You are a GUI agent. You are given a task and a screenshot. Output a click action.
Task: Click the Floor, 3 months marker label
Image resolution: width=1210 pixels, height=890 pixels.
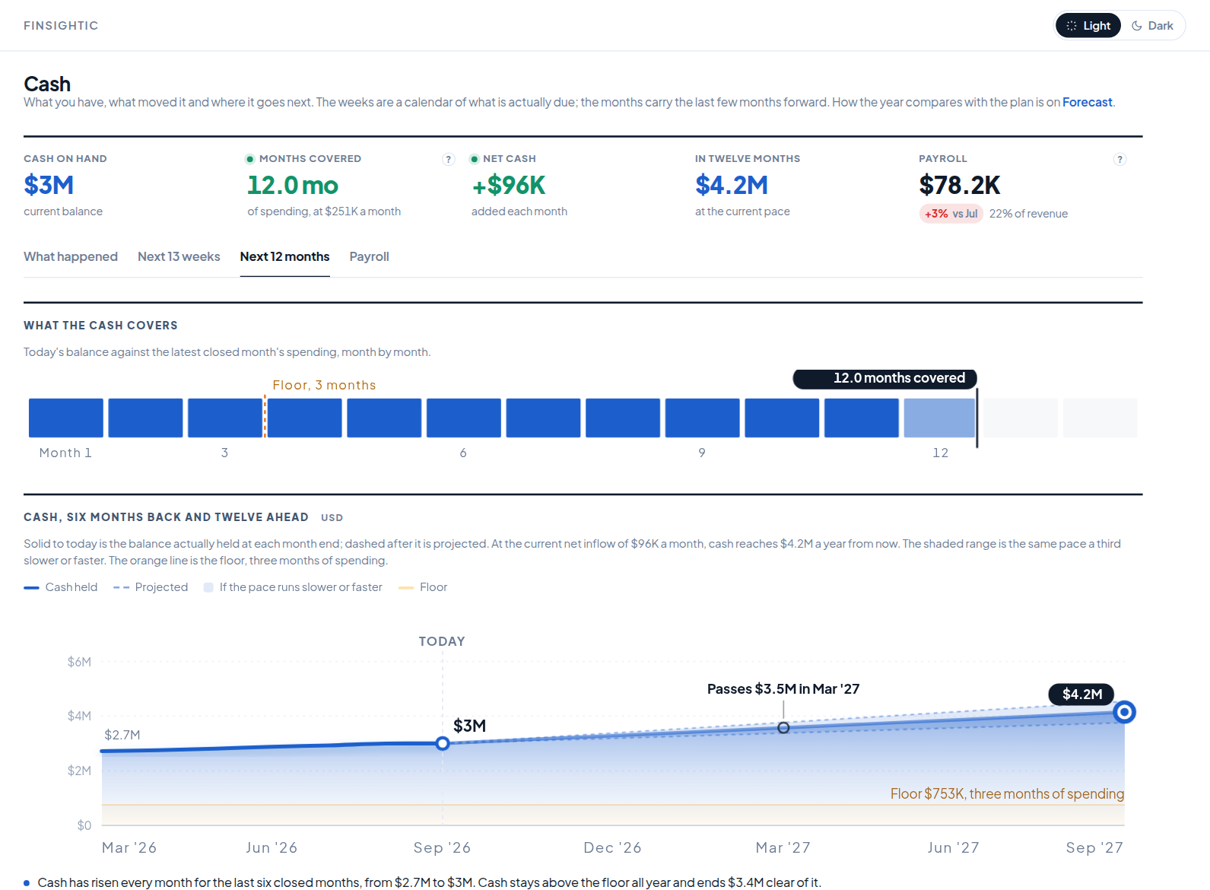coord(324,385)
